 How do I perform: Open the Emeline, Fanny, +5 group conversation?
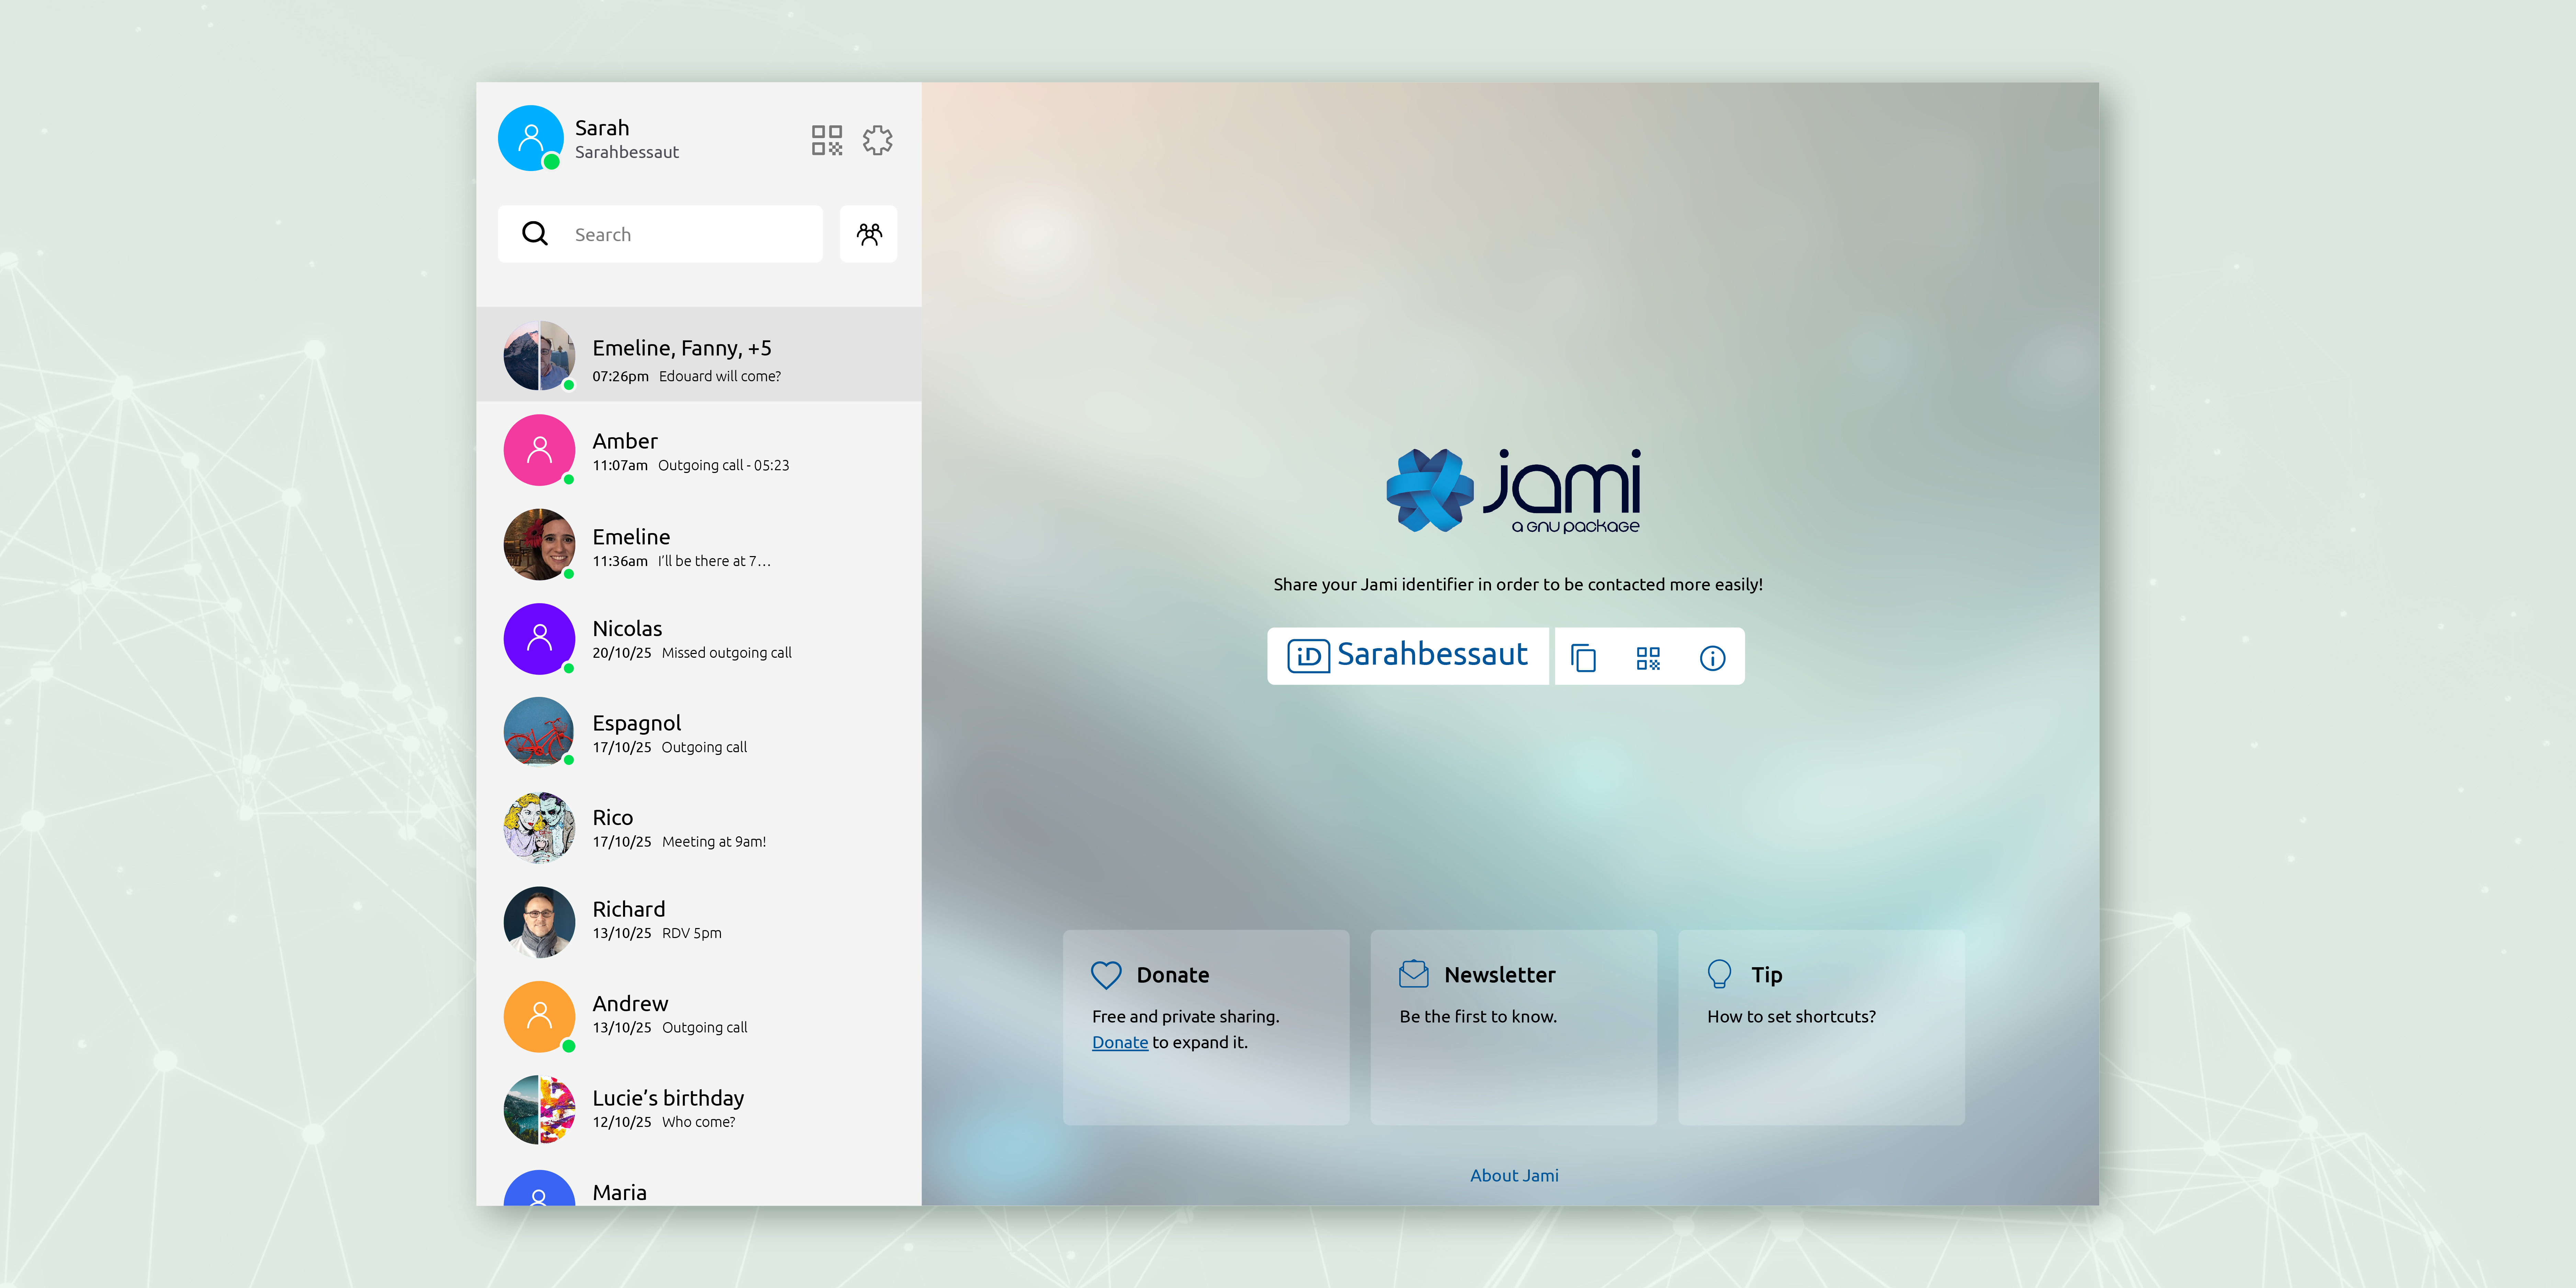coord(698,355)
